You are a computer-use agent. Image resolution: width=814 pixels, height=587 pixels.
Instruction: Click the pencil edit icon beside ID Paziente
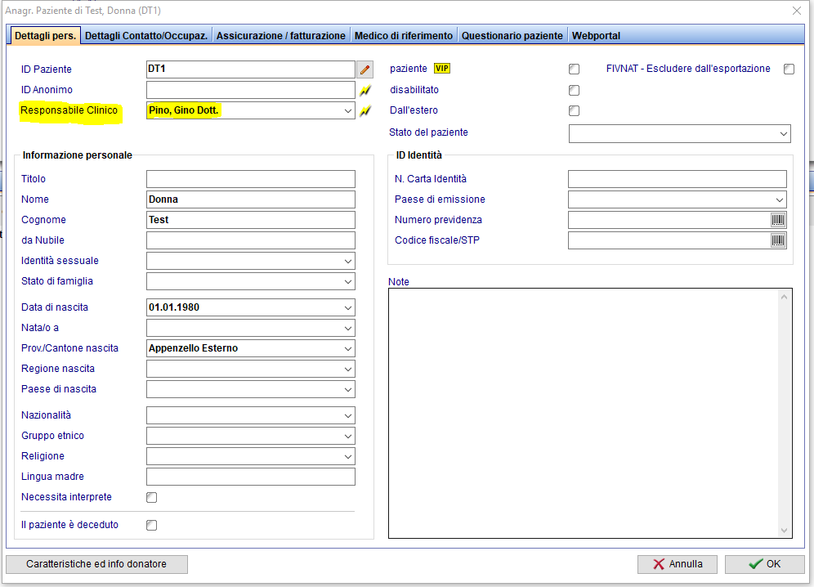coord(365,69)
